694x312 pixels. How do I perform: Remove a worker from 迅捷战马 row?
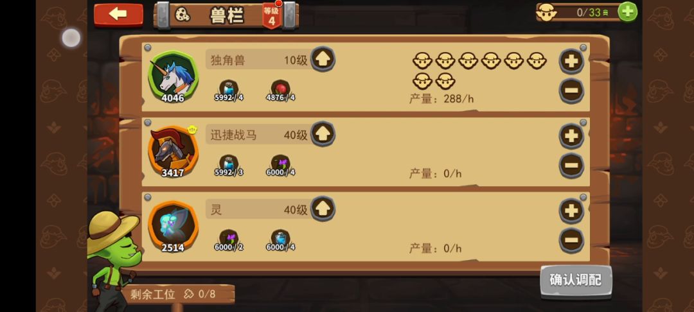tap(571, 166)
